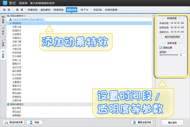Select the 滤镜 filter side tab
This screenshot has height=127, width=190.
[x=3, y=43]
